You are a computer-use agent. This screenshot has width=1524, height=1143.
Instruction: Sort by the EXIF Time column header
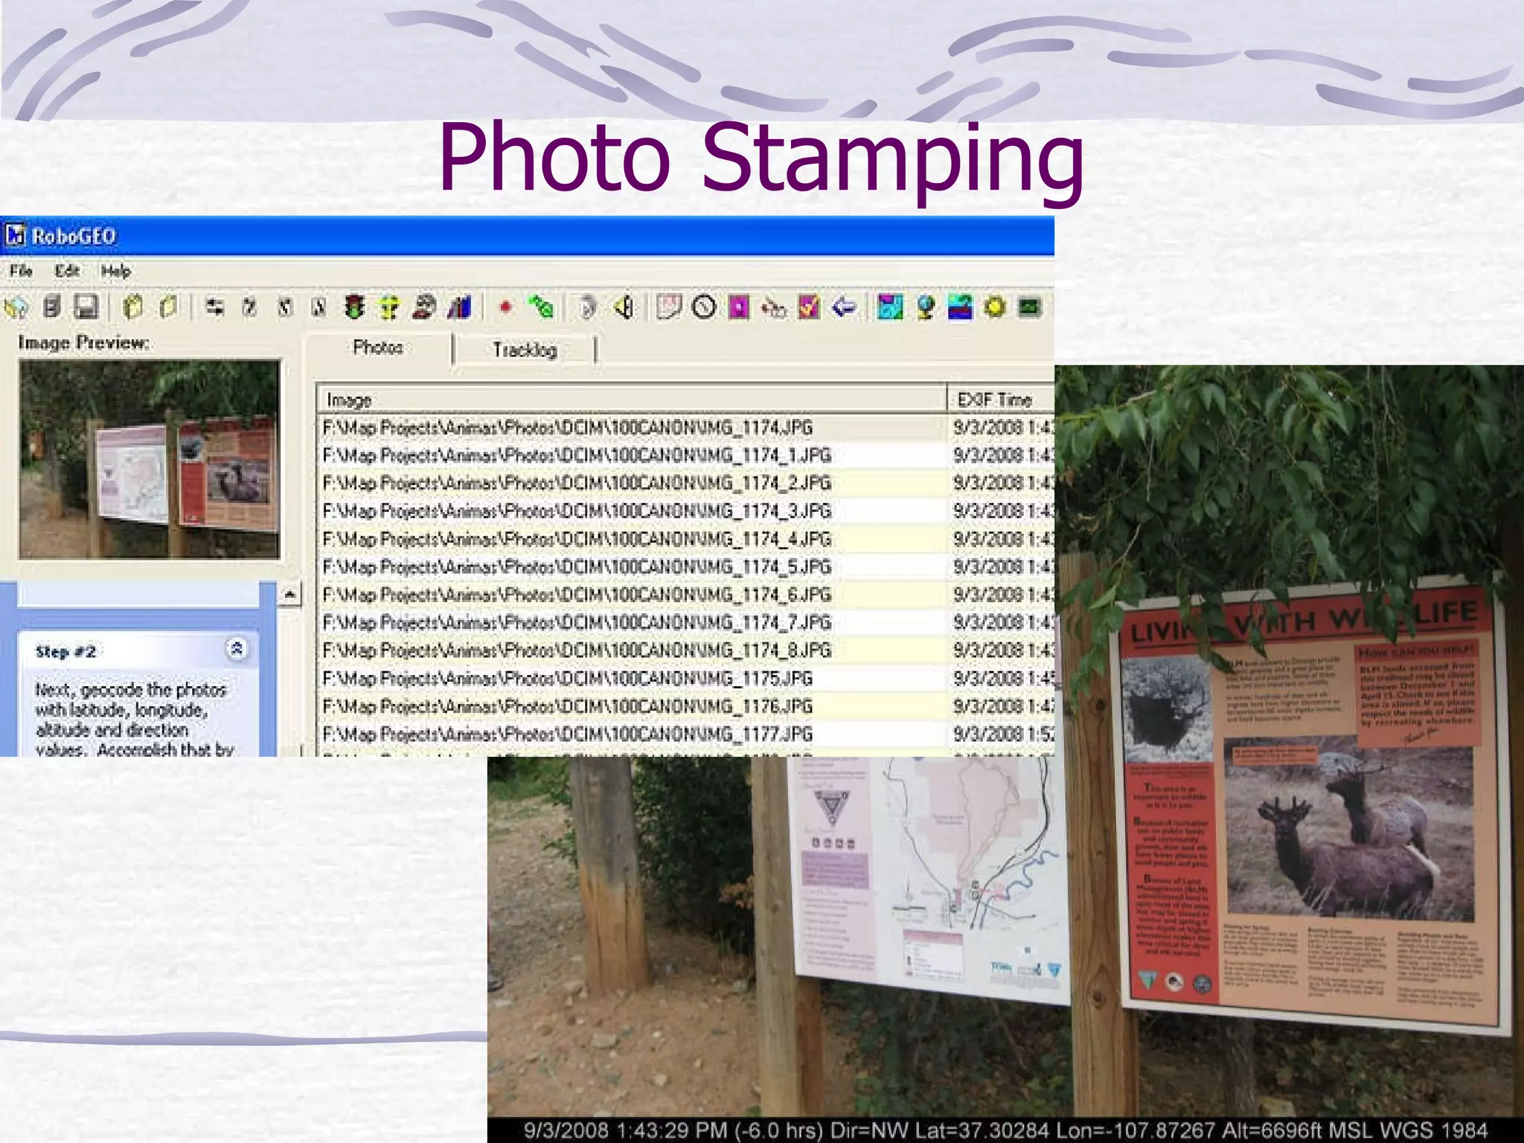pyautogui.click(x=1001, y=399)
